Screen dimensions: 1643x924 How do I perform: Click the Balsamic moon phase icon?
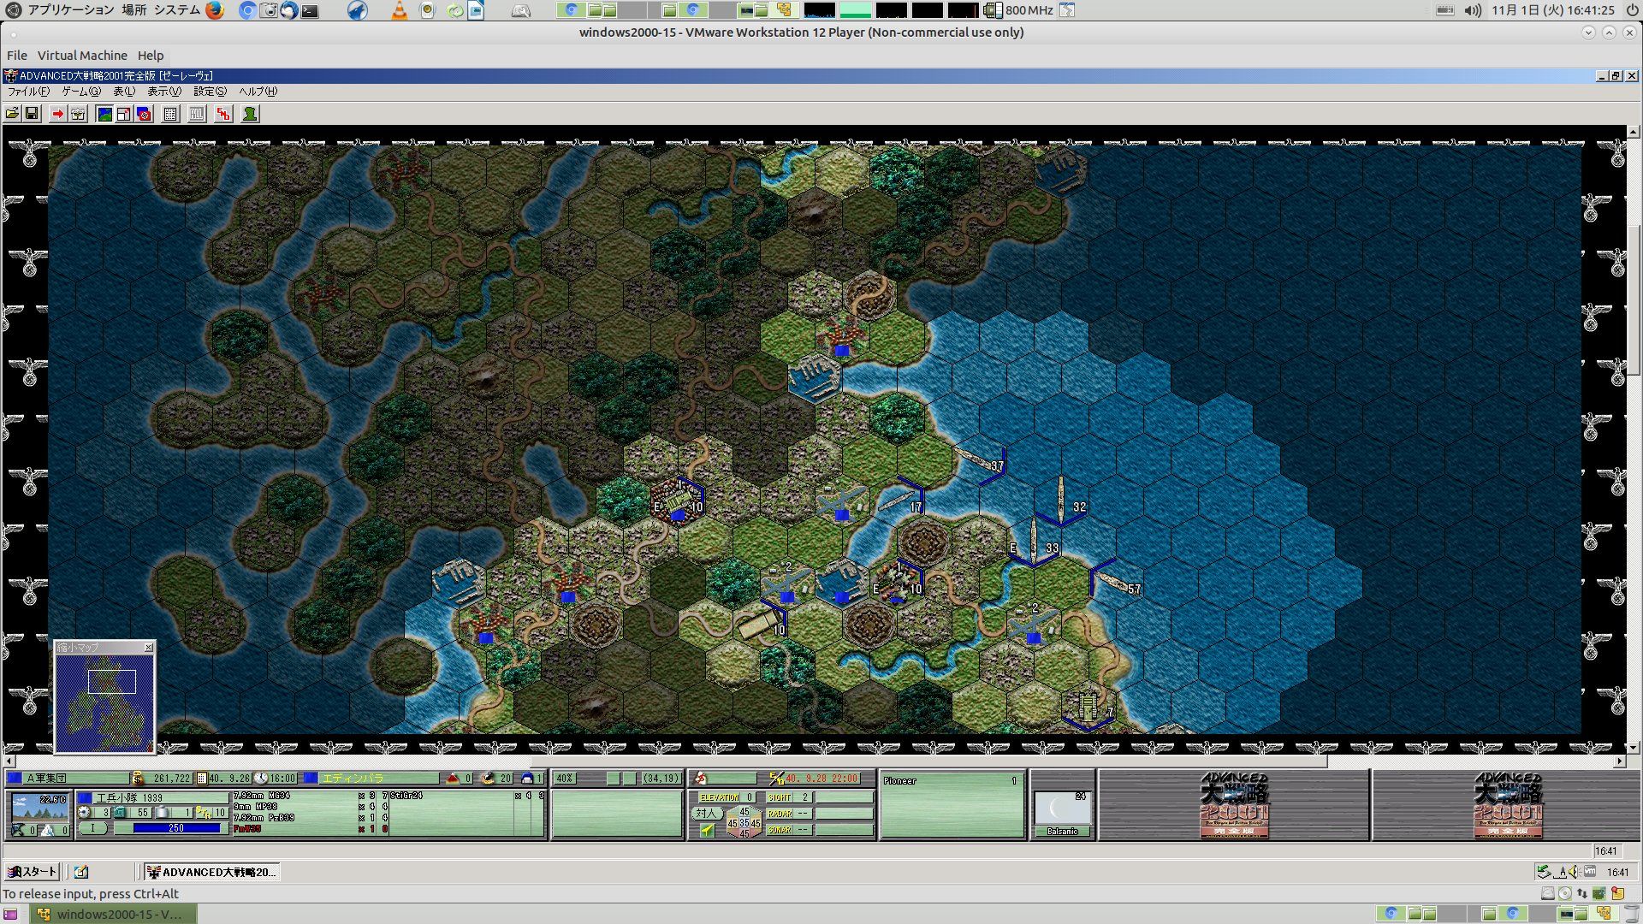(x=1063, y=809)
